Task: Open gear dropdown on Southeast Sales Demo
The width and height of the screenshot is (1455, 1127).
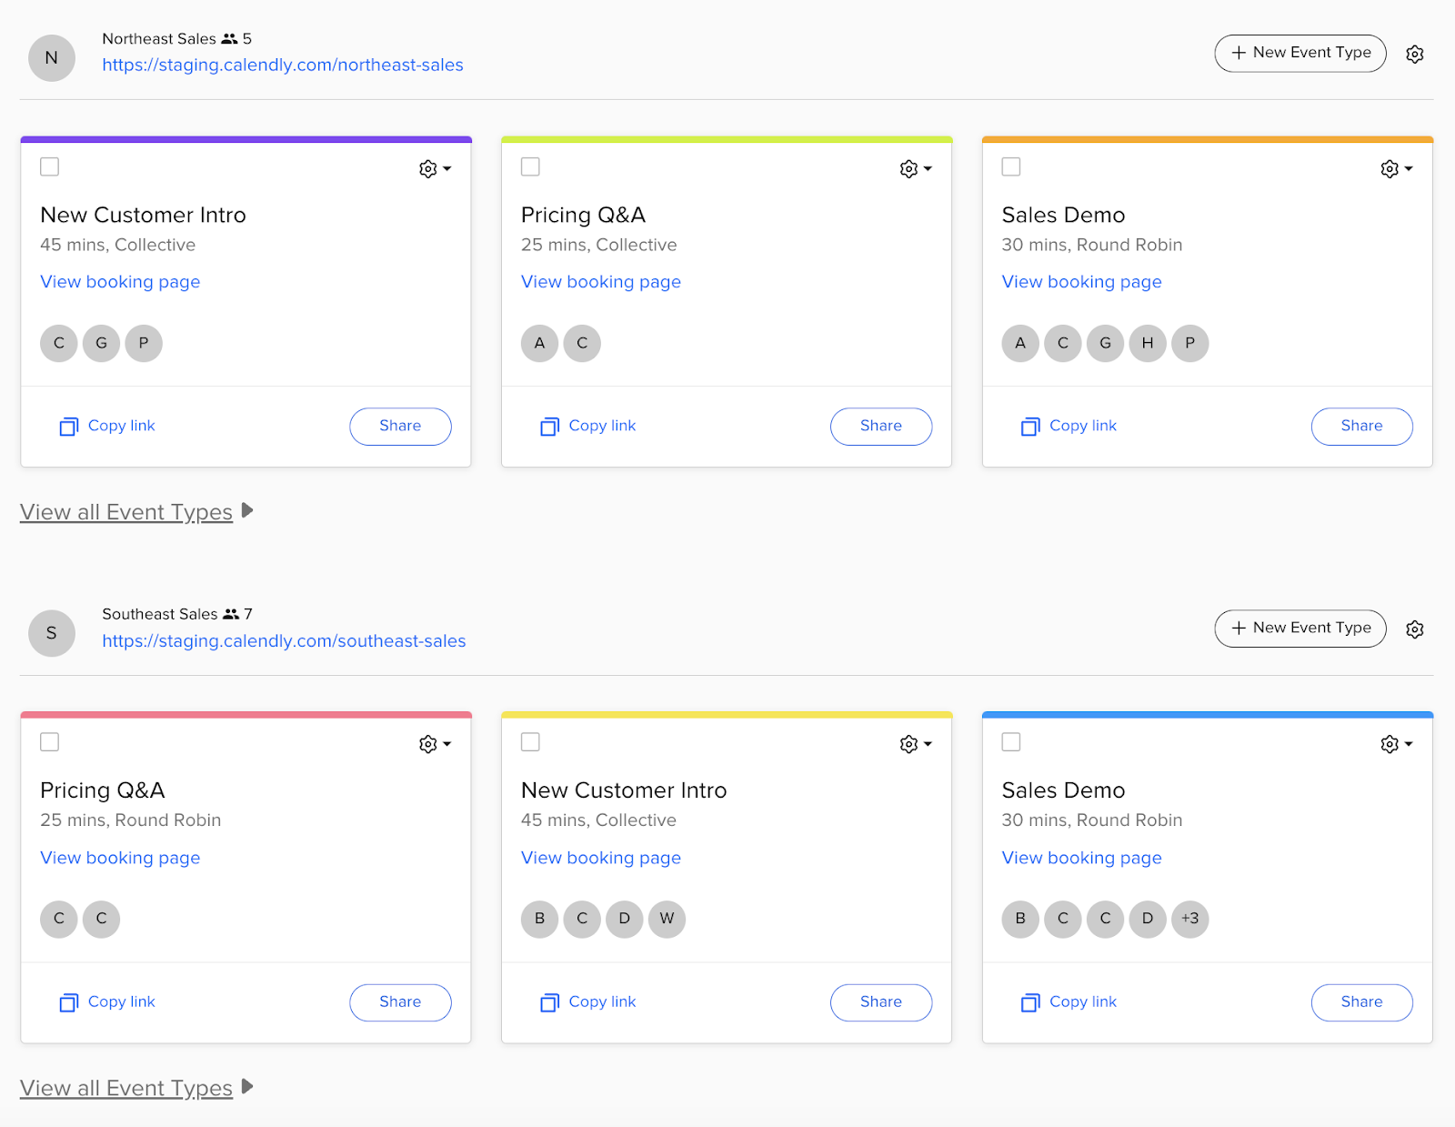Action: point(1396,745)
